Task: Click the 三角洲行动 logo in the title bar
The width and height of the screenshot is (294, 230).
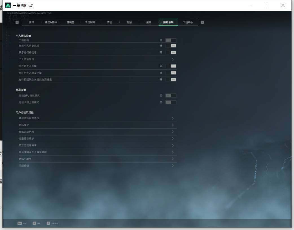Action: [8, 5]
